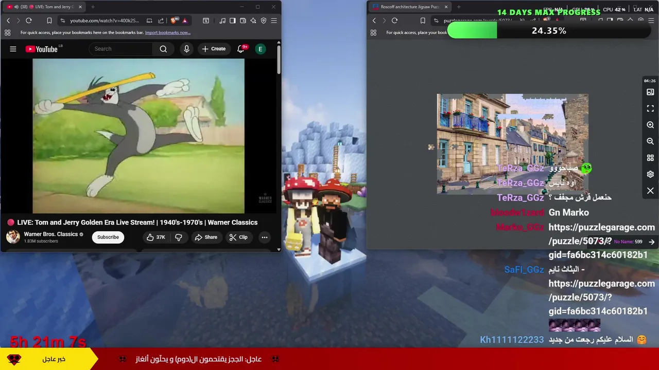659x370 pixels.
Task: Reload the YouTube page
Action: [x=29, y=21]
